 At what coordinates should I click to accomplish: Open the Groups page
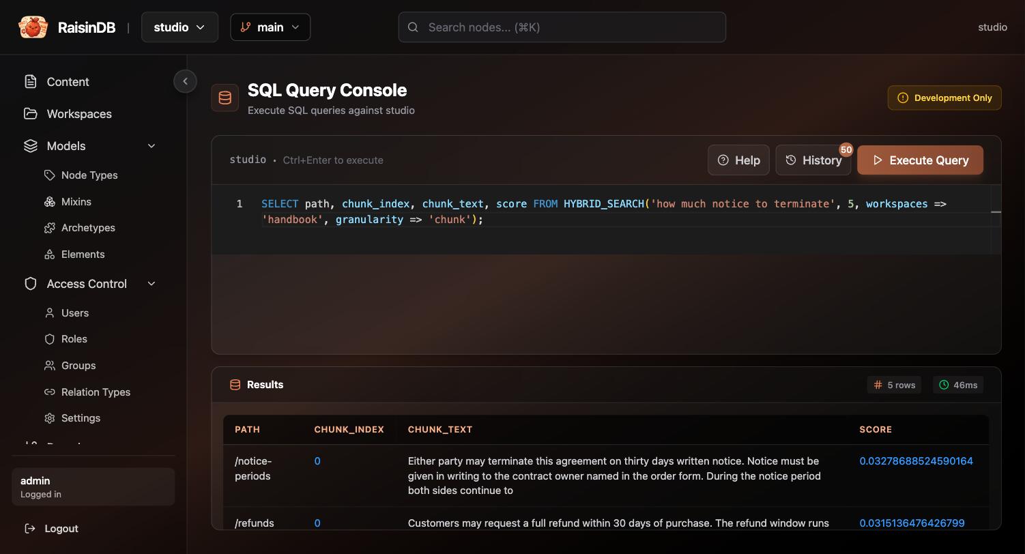click(78, 366)
